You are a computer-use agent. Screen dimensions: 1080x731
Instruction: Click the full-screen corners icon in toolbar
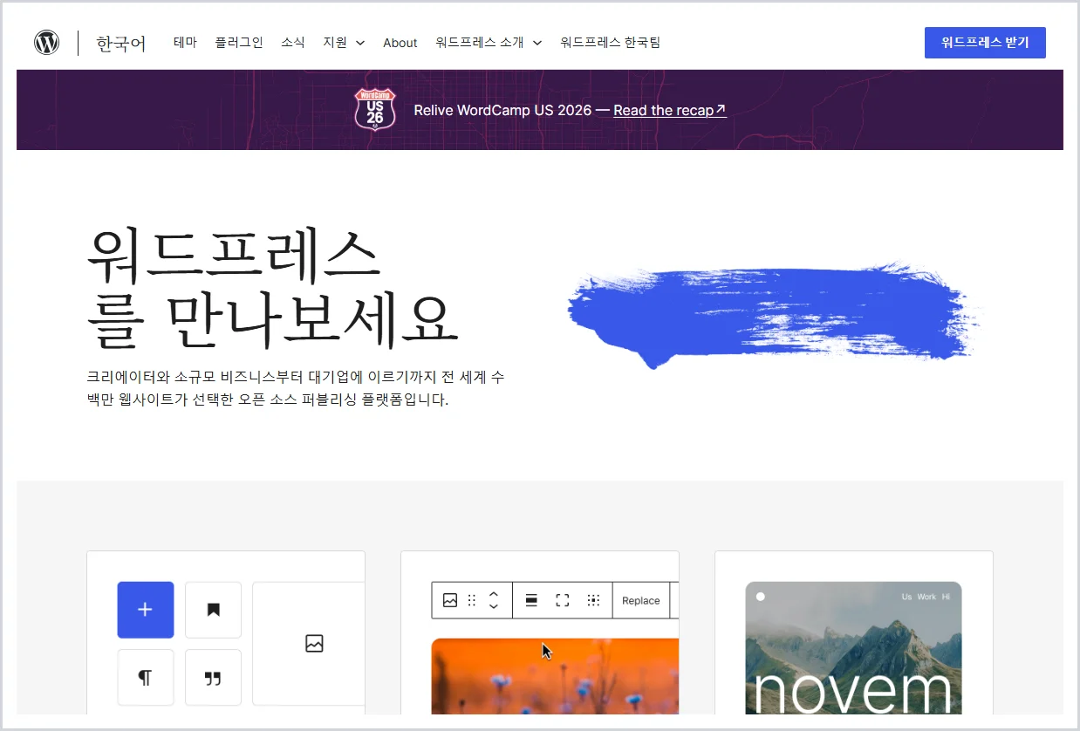pos(563,600)
